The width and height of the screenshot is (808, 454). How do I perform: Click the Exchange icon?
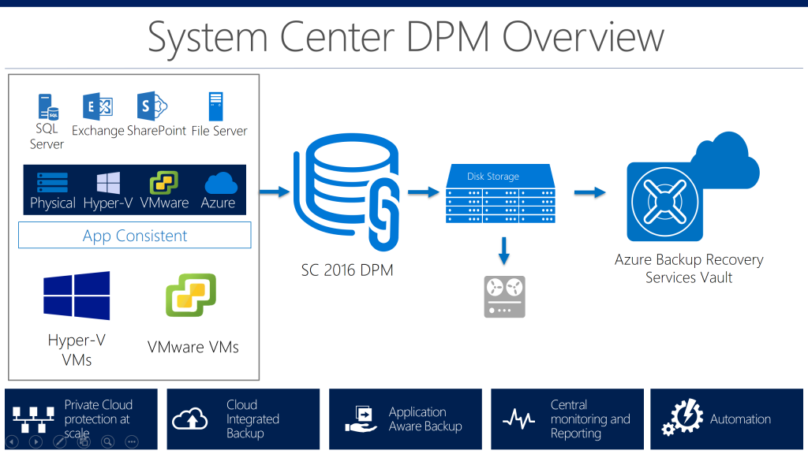tap(98, 106)
